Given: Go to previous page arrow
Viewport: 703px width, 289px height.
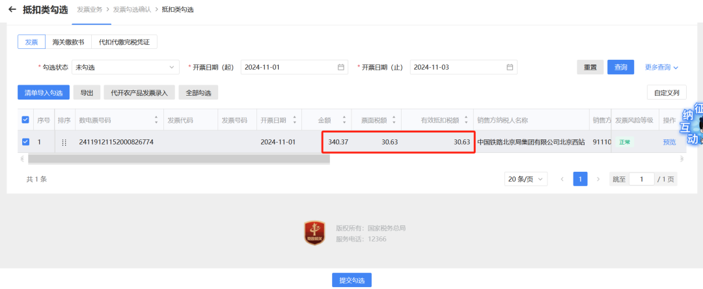Looking at the screenshot, I should (x=562, y=179).
